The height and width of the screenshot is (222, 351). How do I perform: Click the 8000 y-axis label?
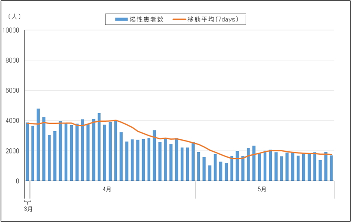[12, 60]
